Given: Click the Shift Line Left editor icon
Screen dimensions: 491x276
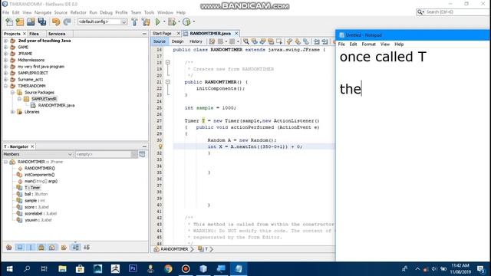Looking at the screenshot, I should pyautogui.click(x=317, y=41).
